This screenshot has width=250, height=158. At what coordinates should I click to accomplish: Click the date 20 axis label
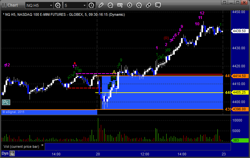pyautogui.click(x=98, y=154)
